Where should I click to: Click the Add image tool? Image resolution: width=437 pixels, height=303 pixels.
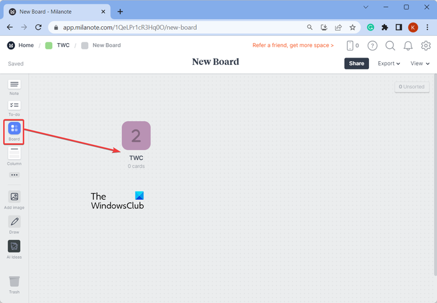pyautogui.click(x=14, y=197)
